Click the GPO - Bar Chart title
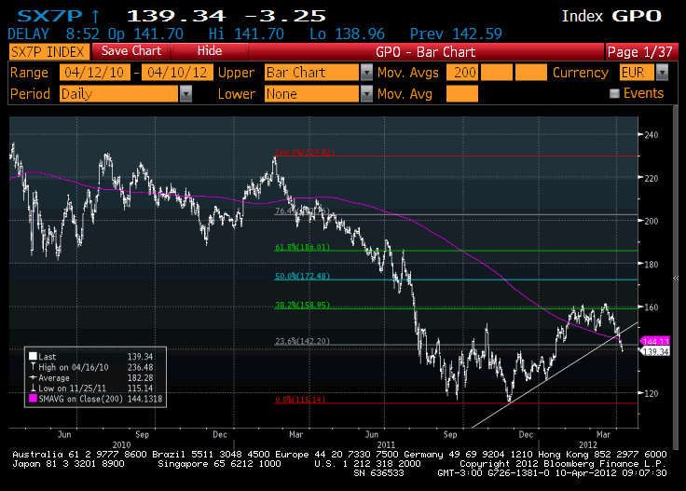Screen dimensions: 686x491 pos(425,52)
